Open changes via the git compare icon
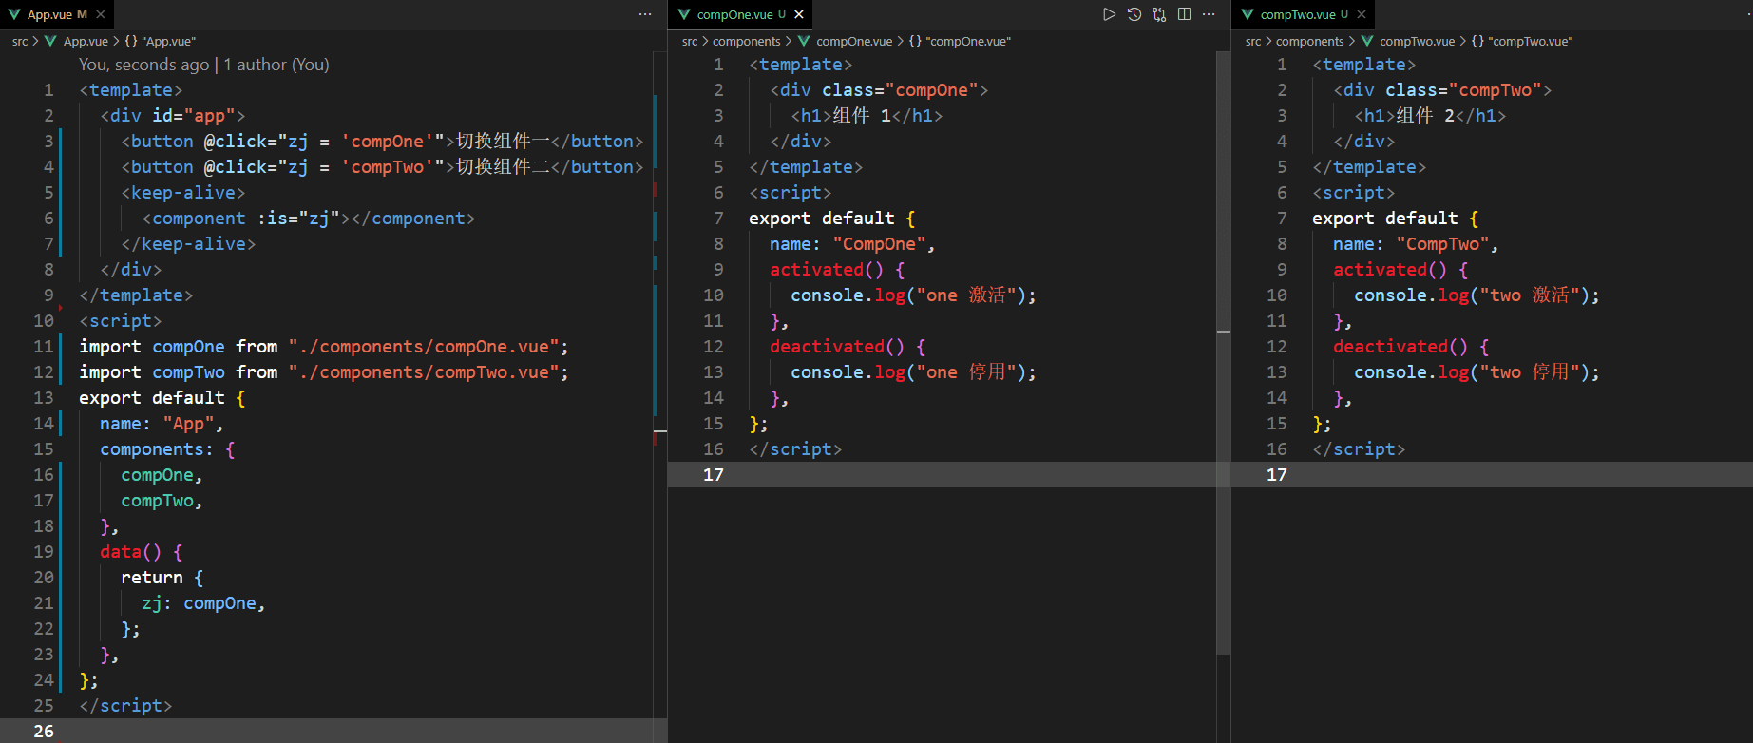The height and width of the screenshot is (743, 1753). (1159, 14)
